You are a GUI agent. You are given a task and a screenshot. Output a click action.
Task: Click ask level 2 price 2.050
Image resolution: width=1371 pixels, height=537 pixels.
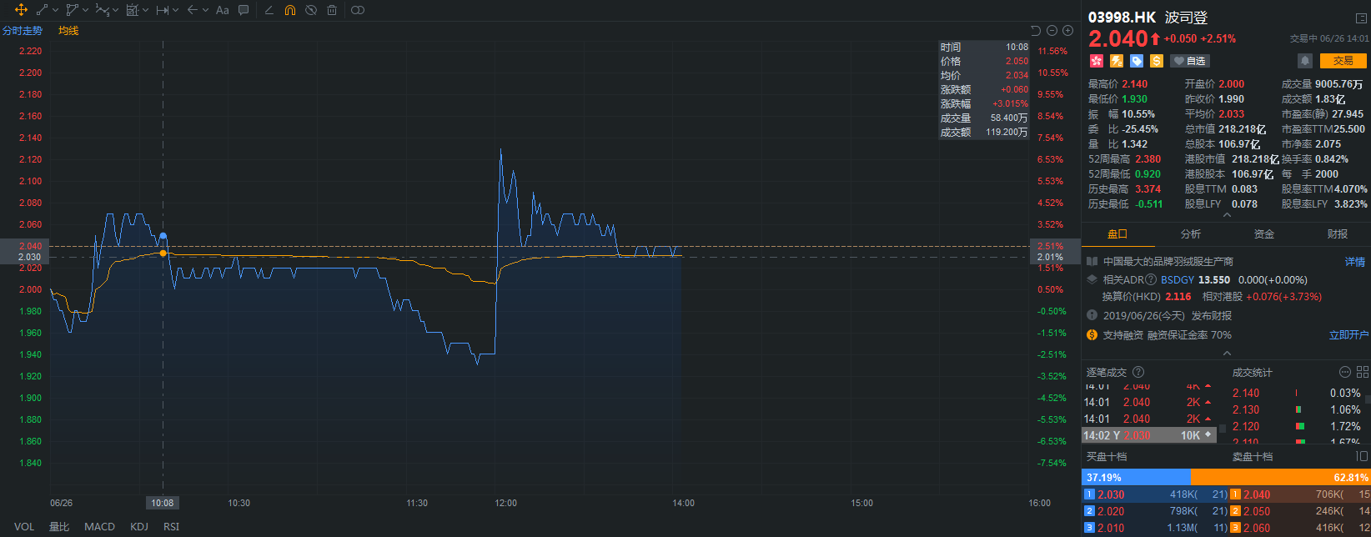pos(1257,511)
